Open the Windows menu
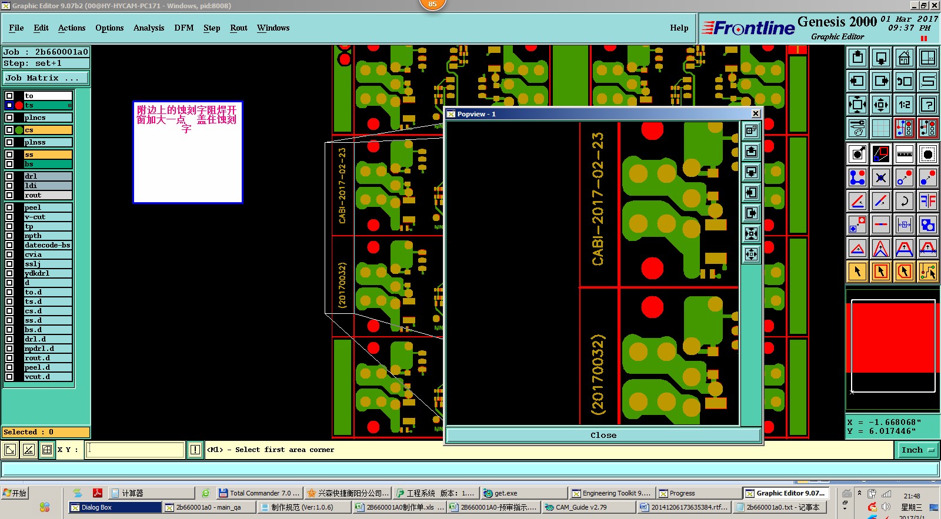Image resolution: width=941 pixels, height=519 pixels. click(273, 28)
